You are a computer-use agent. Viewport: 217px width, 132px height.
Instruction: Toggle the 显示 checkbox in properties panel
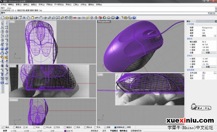click(203, 76)
